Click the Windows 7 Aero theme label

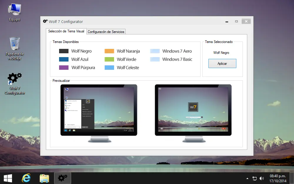pos(177,51)
